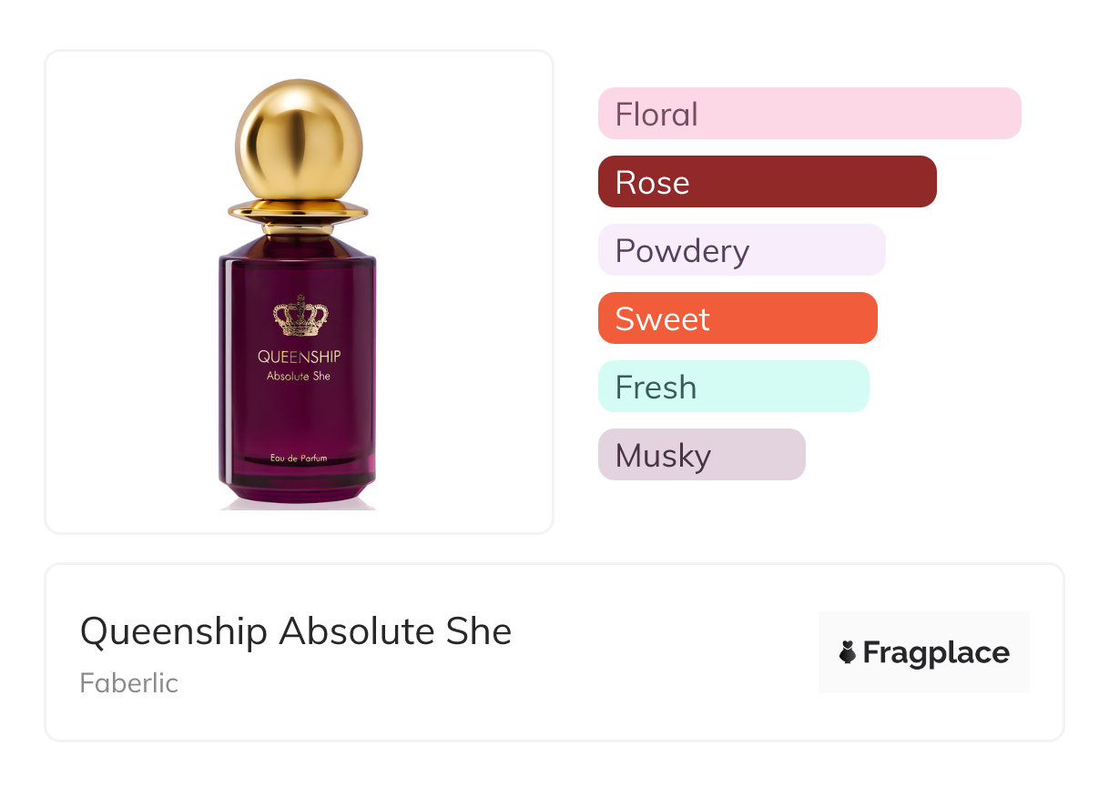
Task: Open the Queenship Absolute She title
Action: (x=296, y=631)
